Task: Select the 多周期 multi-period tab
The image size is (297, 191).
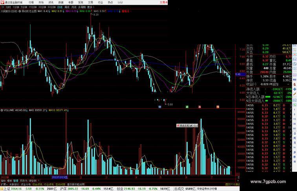Action: 82,7
